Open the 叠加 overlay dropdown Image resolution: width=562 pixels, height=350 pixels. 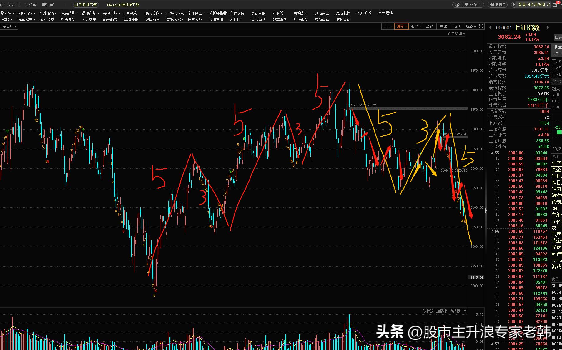(416, 26)
